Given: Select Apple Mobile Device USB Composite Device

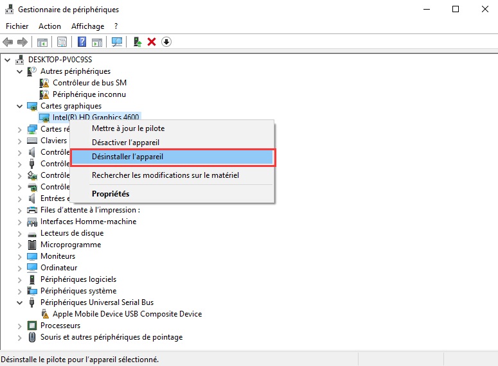Looking at the screenshot, I should 127,314.
